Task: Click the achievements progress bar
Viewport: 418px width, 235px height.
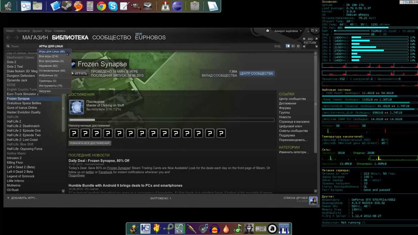Action: [171, 120]
